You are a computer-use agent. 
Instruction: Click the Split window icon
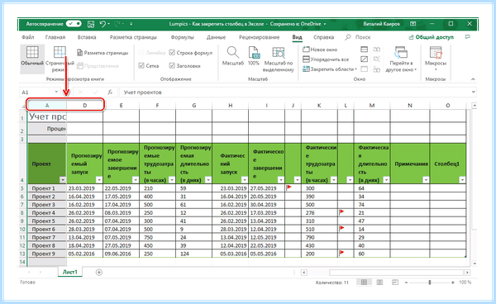[364, 50]
